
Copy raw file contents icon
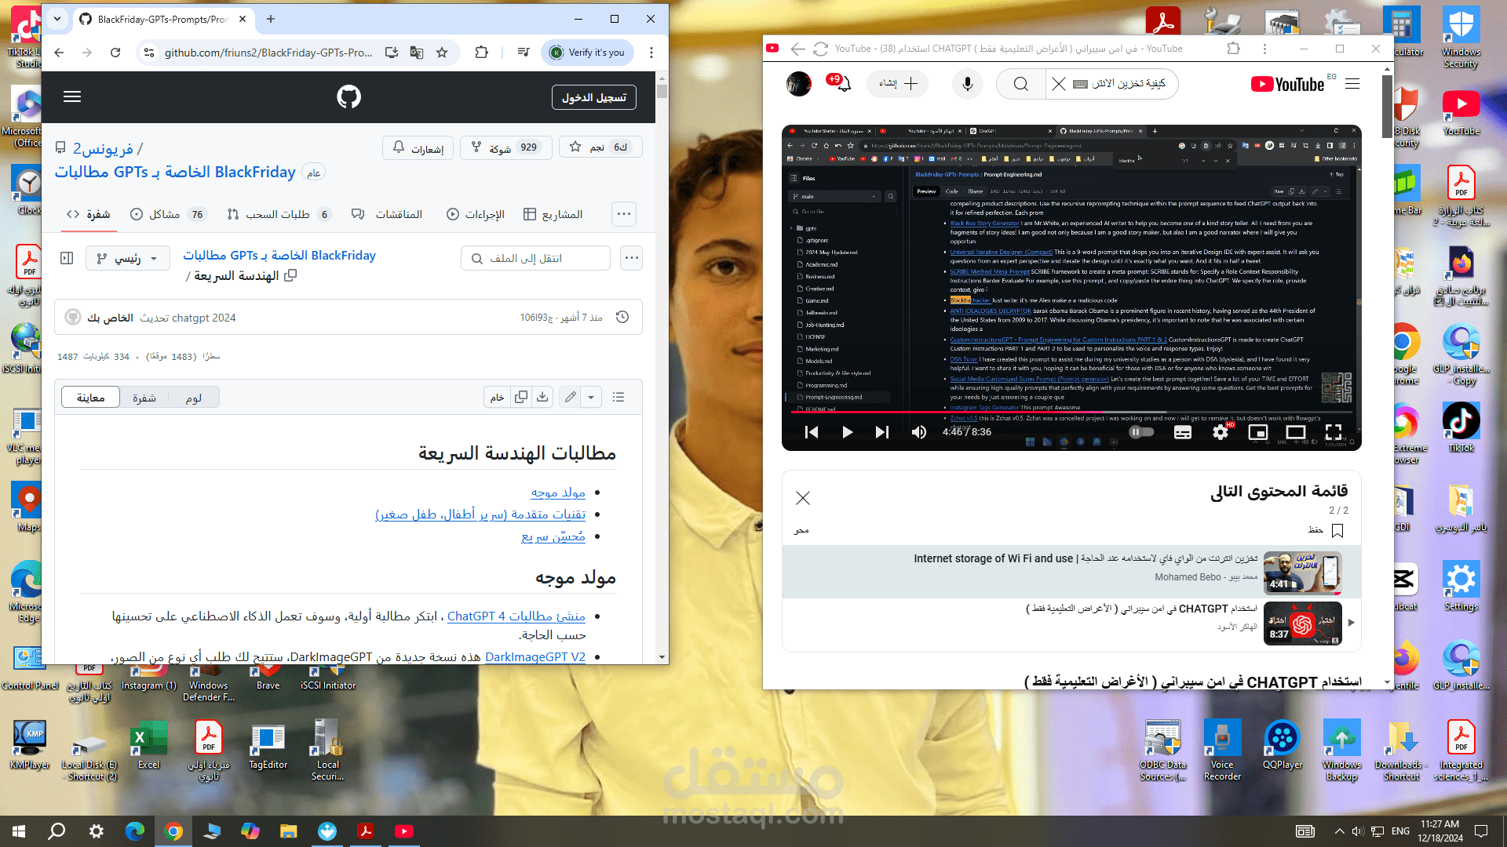pos(521,397)
